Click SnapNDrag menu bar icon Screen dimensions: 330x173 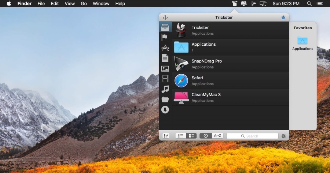tap(253, 4)
